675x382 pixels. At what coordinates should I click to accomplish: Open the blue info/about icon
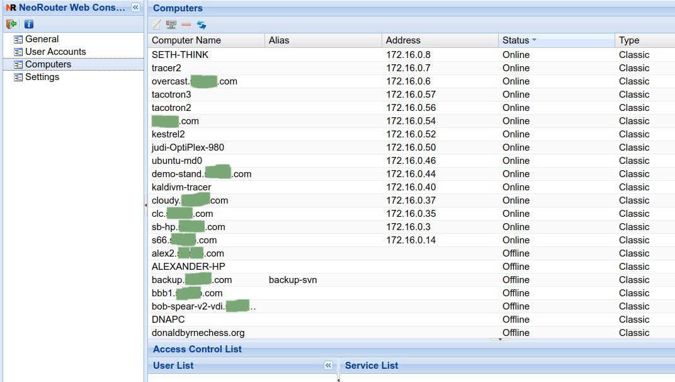[29, 25]
